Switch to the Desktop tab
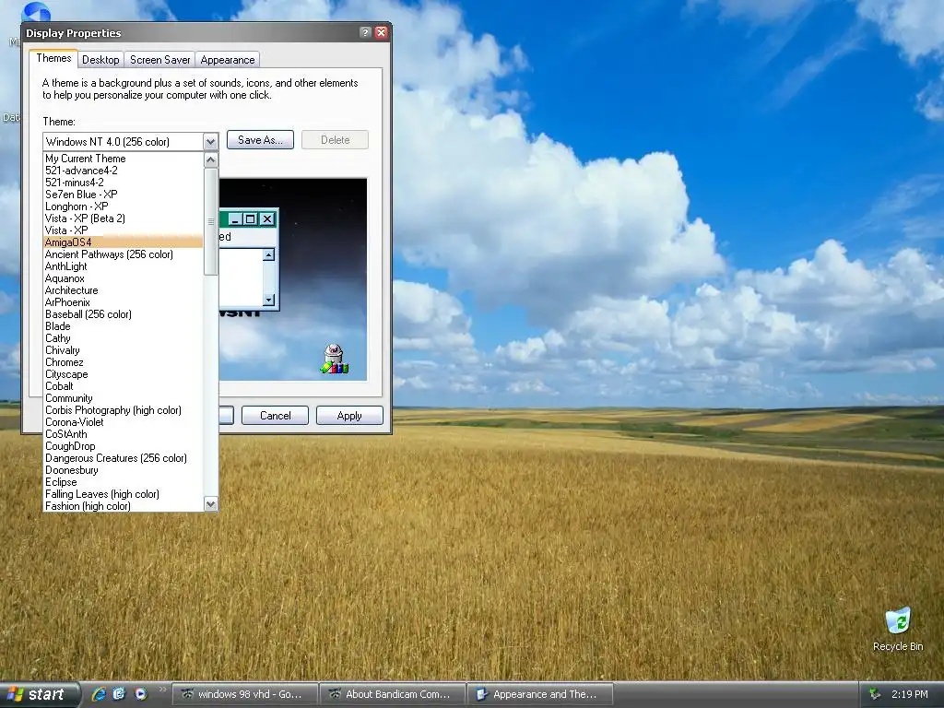944x708 pixels. (100, 60)
